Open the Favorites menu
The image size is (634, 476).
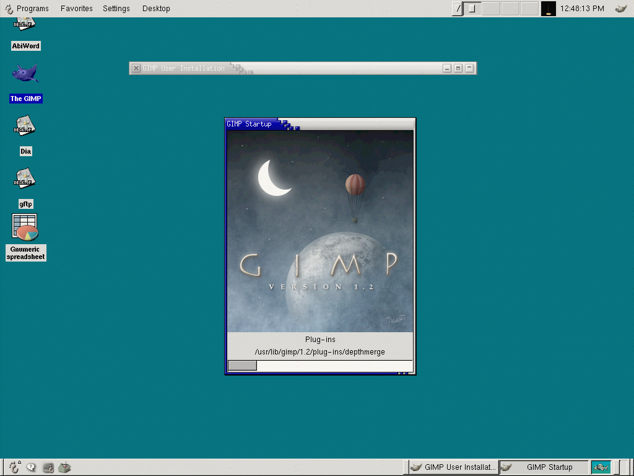point(76,9)
